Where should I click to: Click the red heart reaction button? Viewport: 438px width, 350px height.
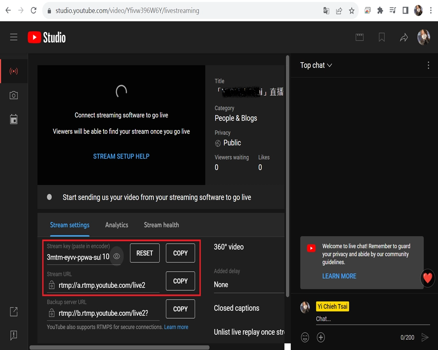427,278
